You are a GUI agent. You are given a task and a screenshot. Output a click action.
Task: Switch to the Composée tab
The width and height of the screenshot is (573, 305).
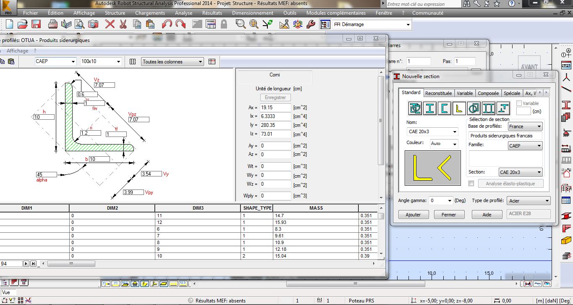[488, 93]
